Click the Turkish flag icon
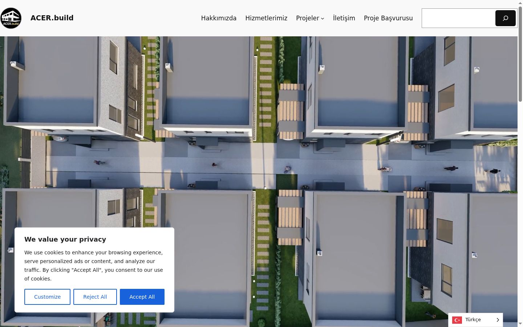 click(x=457, y=320)
